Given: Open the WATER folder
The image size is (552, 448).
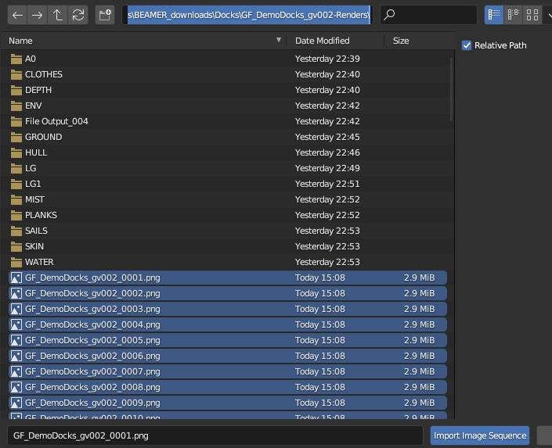Looking at the screenshot, I should click(x=228, y=263).
